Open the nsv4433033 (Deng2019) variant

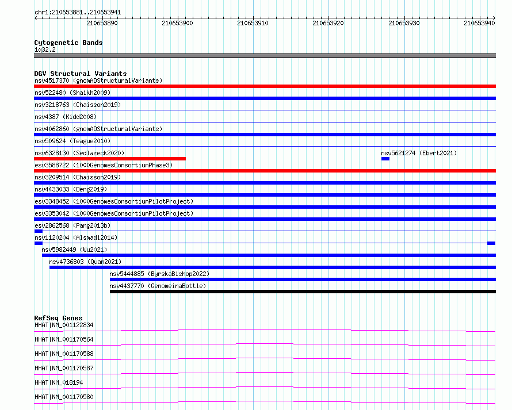[71, 189]
